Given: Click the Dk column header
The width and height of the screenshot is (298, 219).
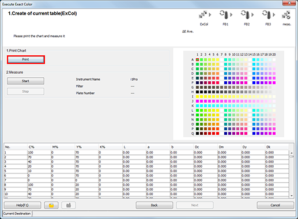Looking at the screenshot, I should (277, 147).
